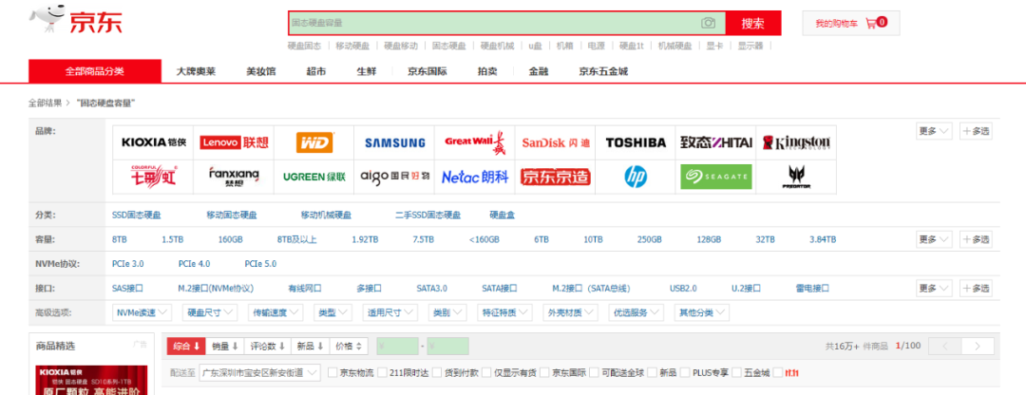Select the Great Wall brand logo

[475, 141]
